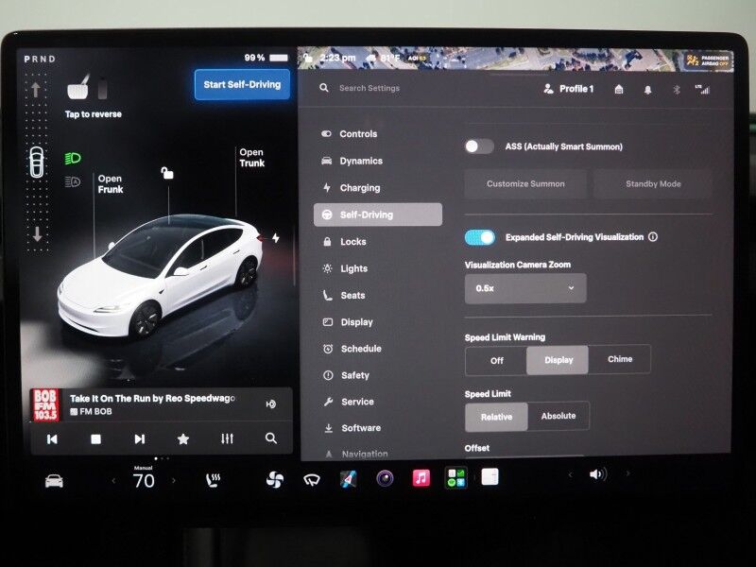This screenshot has width=756, height=567.
Task: Open Safety settings section
Action: click(379, 375)
